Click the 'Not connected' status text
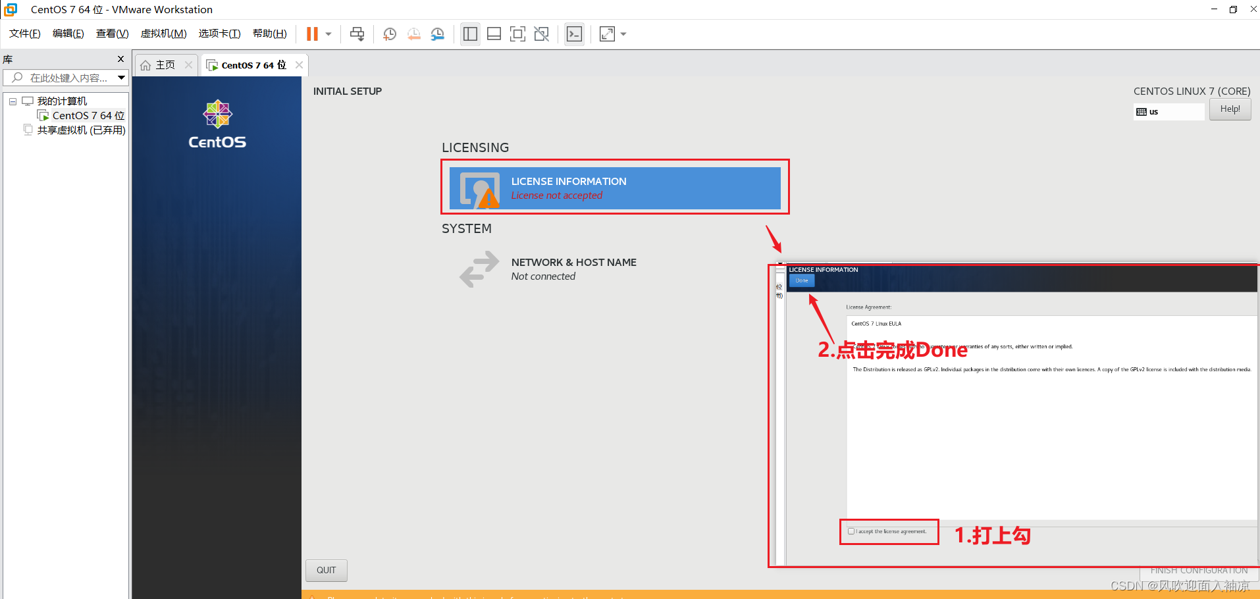 (543, 276)
